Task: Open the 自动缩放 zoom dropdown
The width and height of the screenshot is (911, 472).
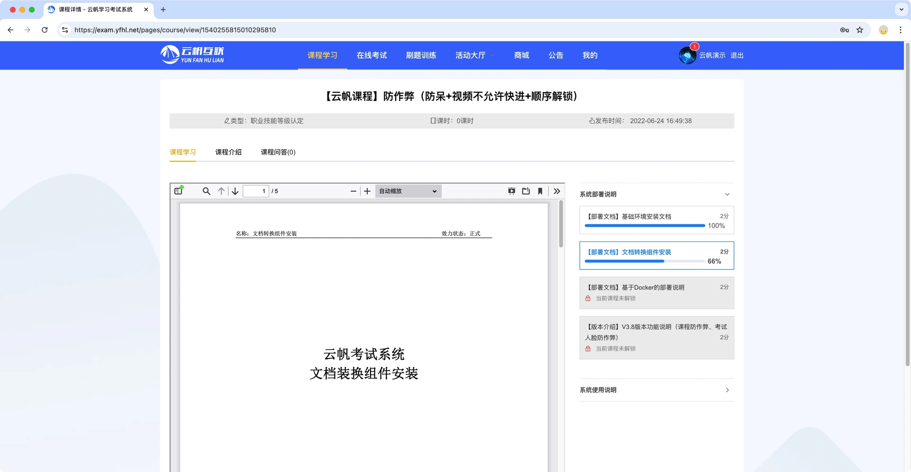Action: click(x=408, y=191)
